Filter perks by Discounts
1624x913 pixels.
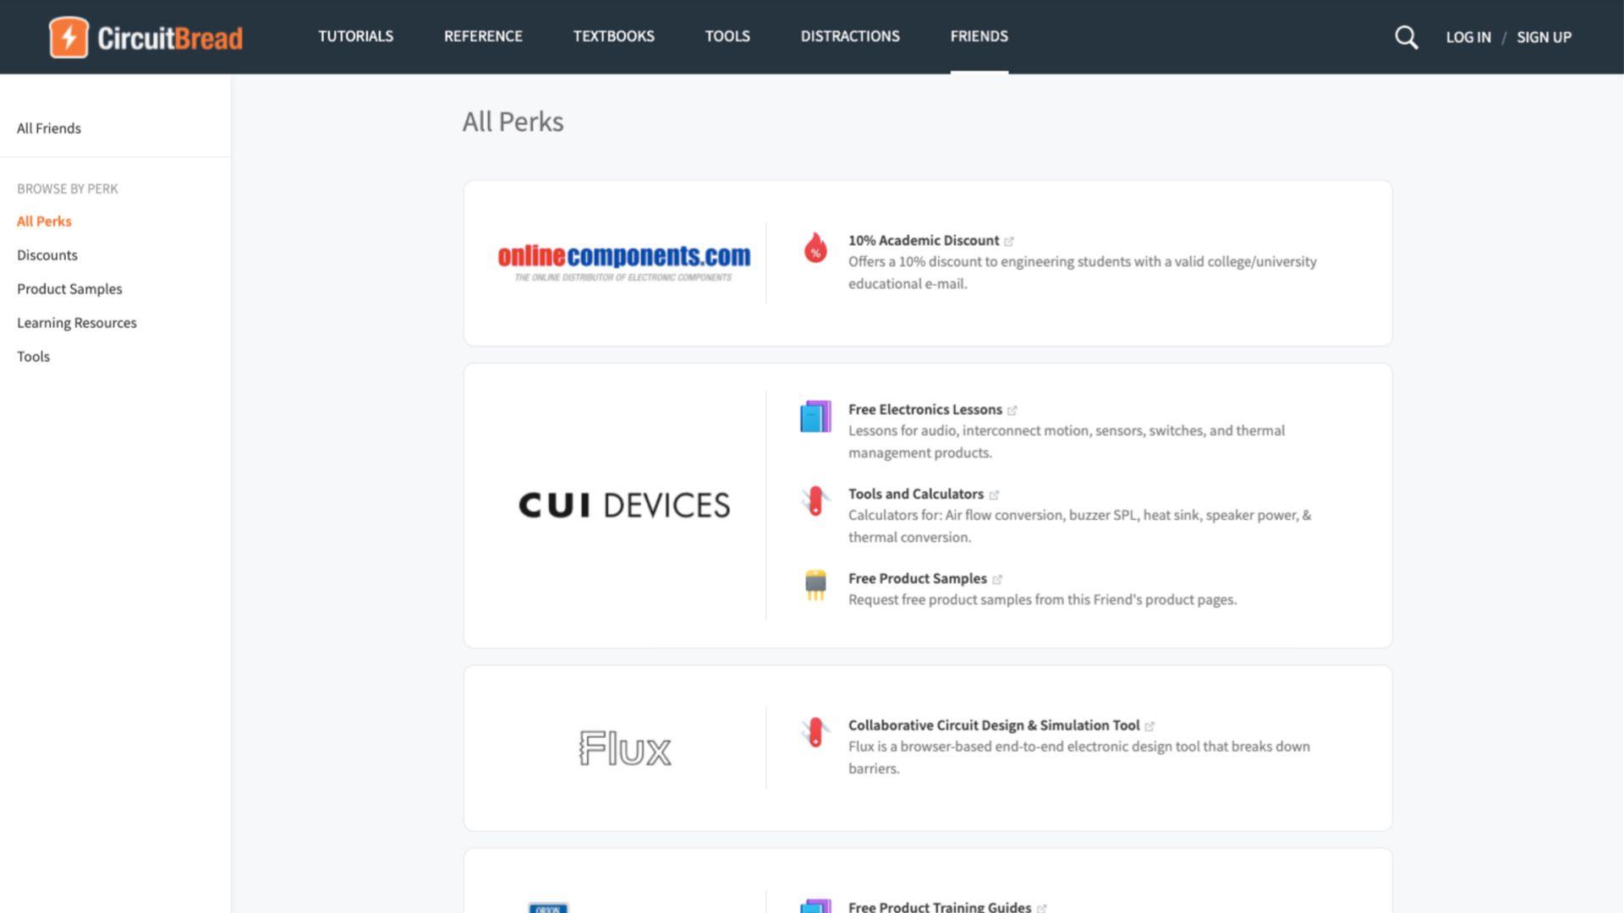coord(47,255)
